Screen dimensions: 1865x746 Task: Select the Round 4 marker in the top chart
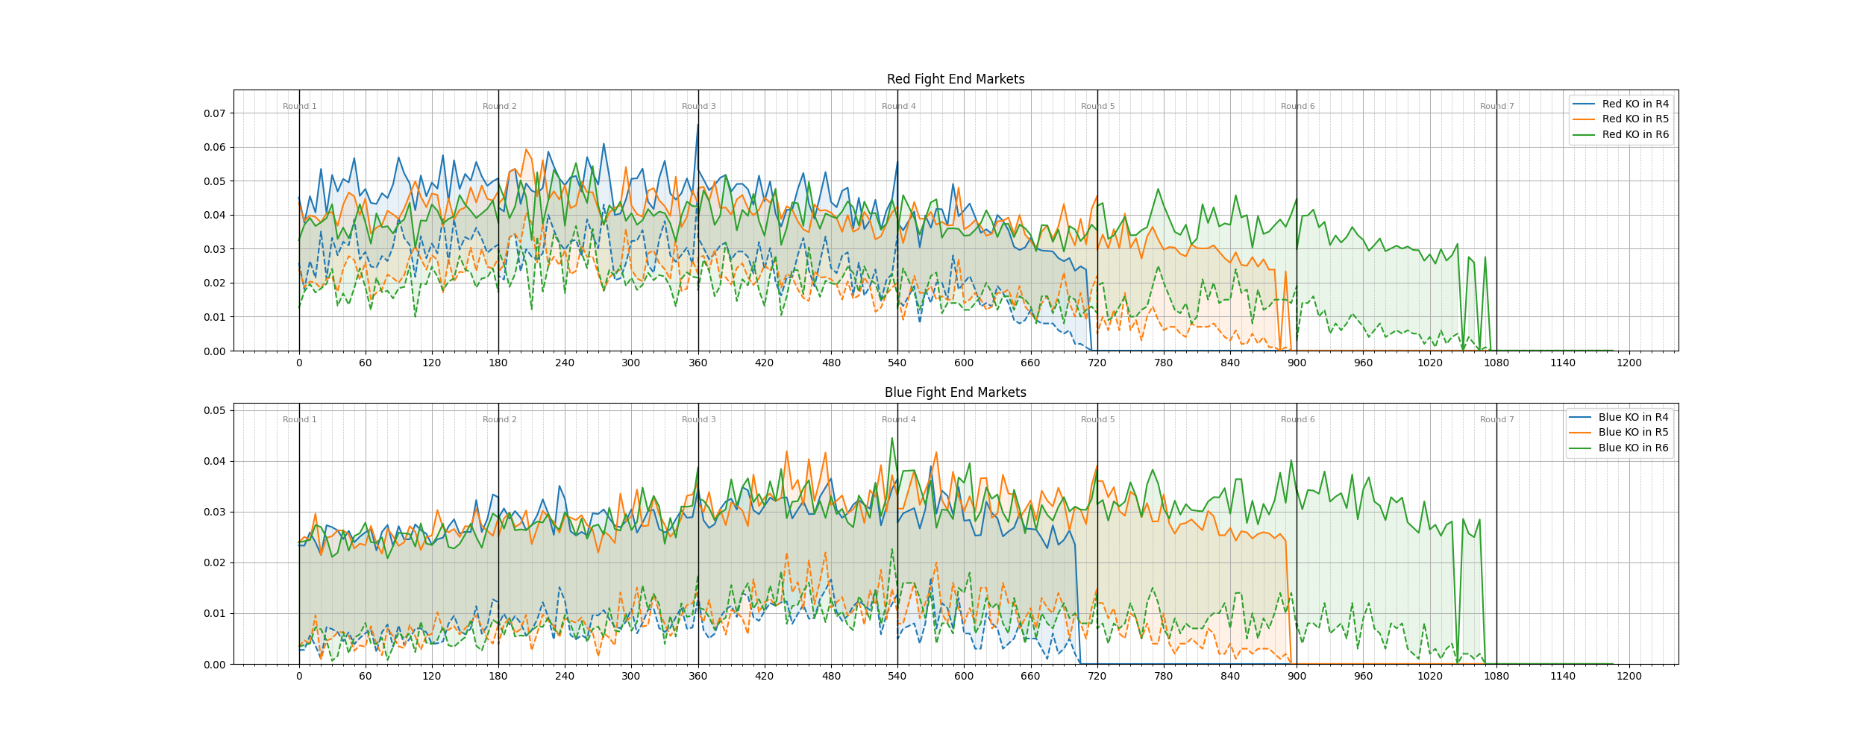point(898,106)
